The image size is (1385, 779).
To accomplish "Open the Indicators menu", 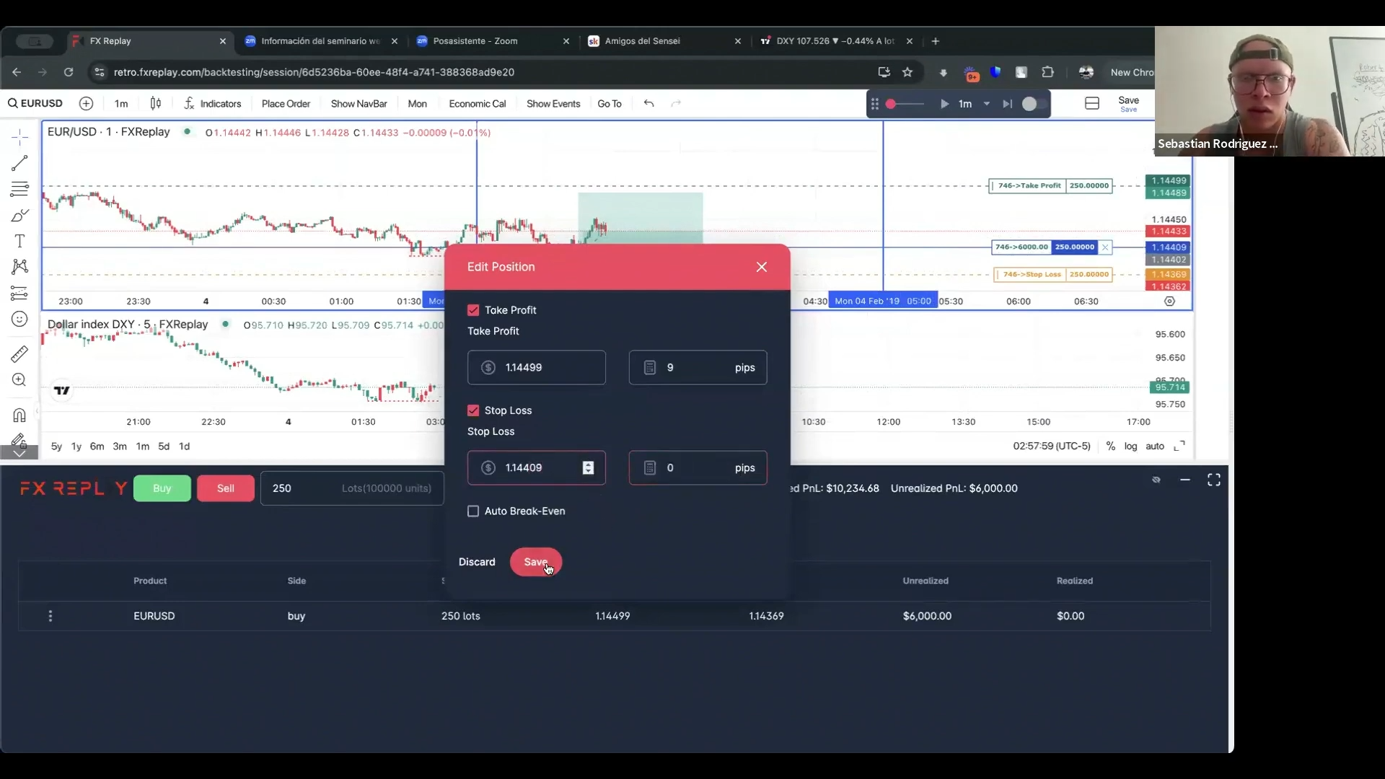I will [x=213, y=104].
